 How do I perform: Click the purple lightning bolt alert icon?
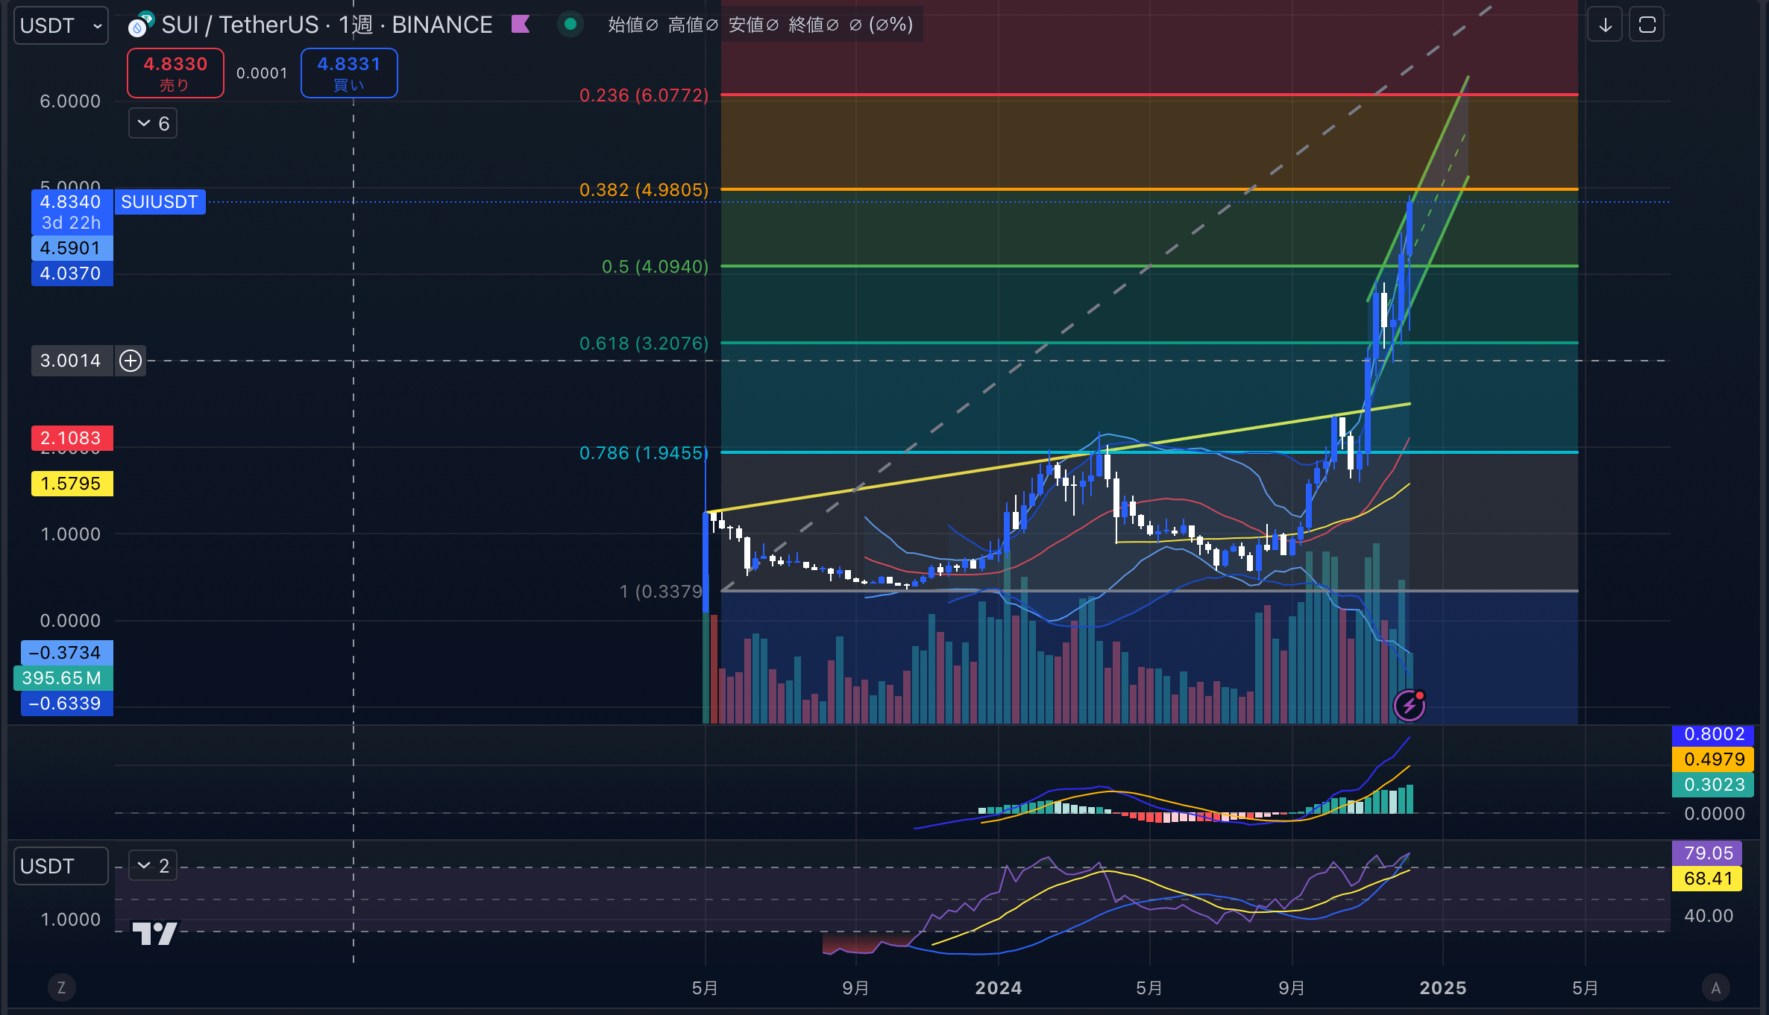(1410, 705)
